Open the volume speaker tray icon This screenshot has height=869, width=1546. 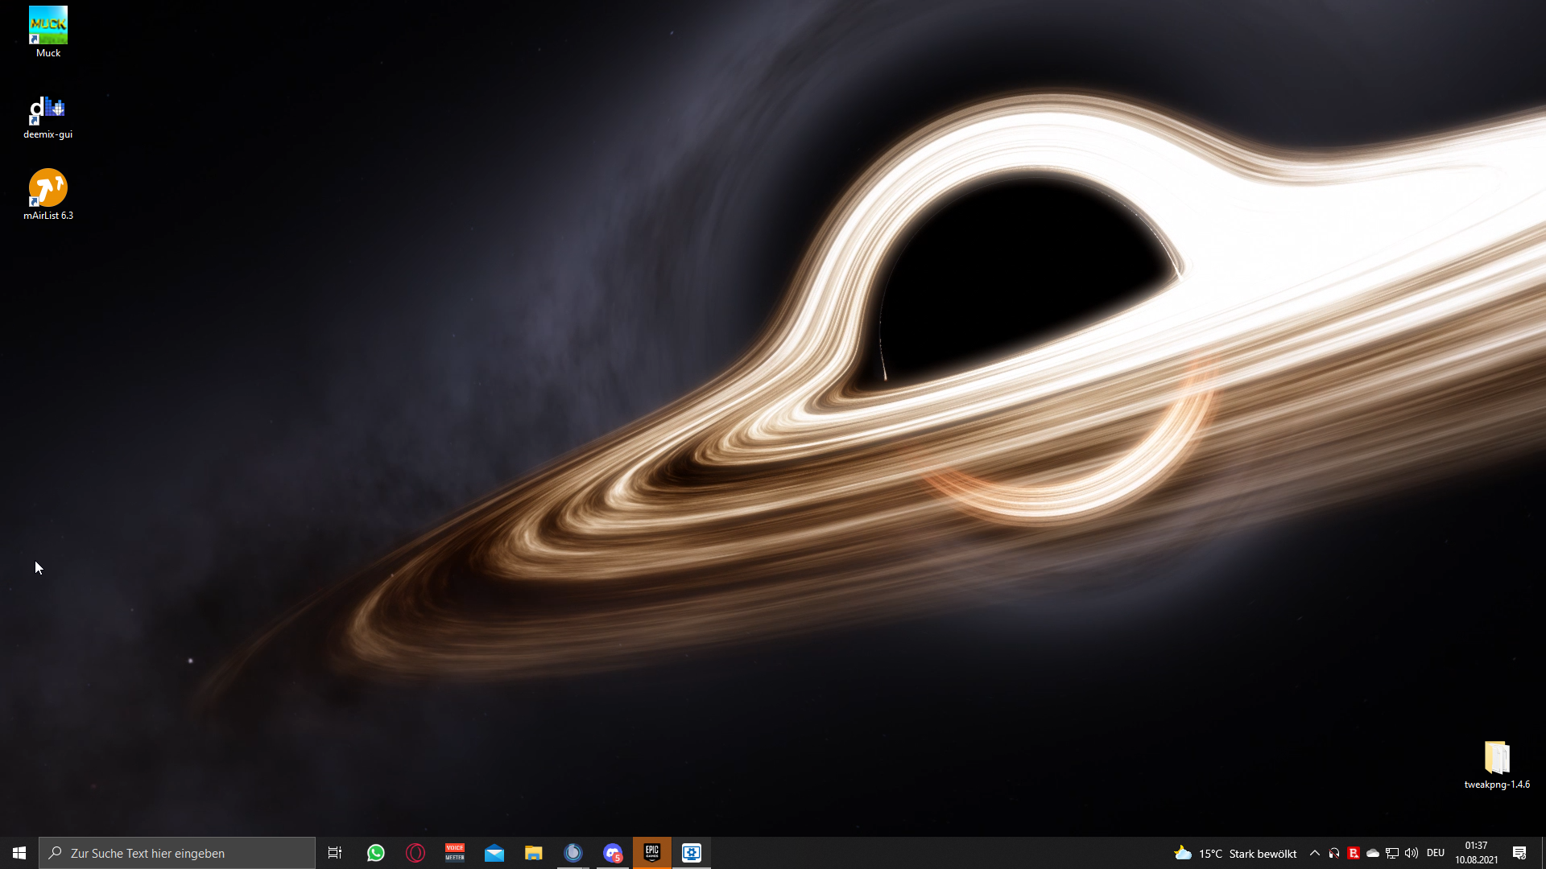pyautogui.click(x=1412, y=853)
